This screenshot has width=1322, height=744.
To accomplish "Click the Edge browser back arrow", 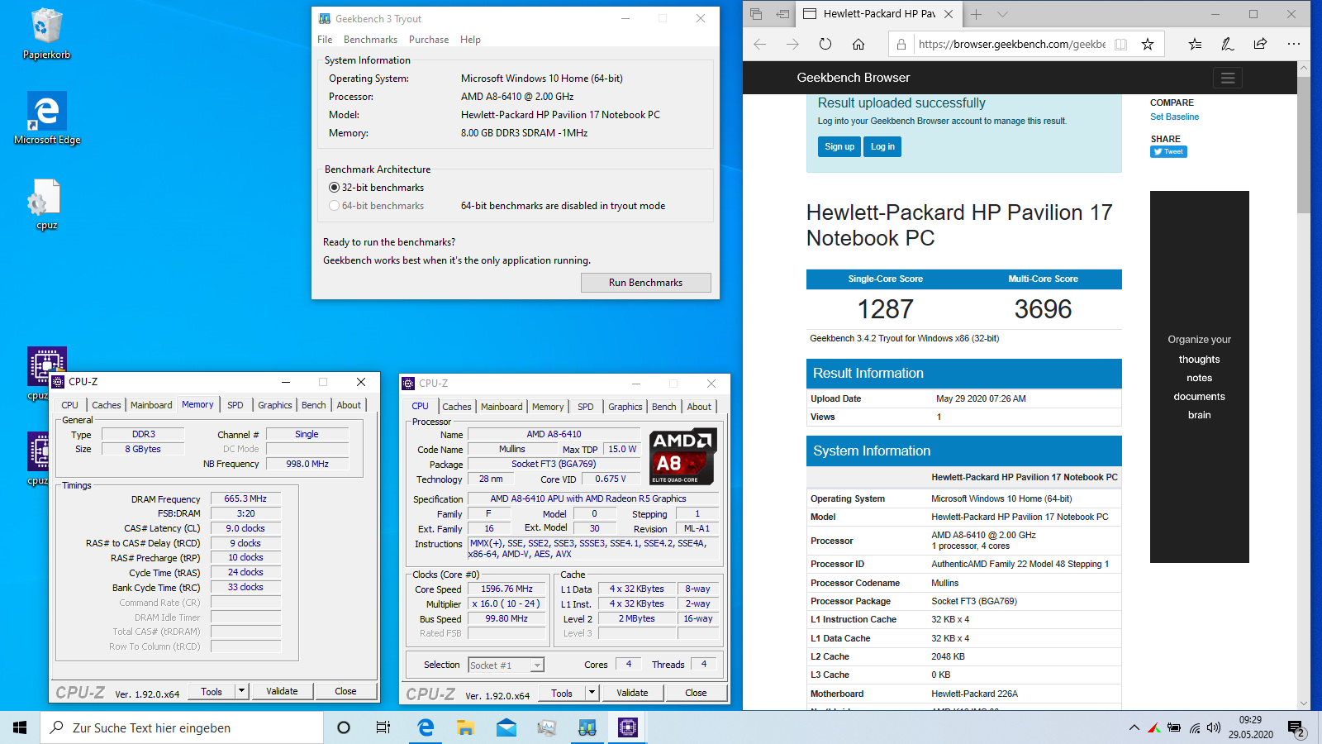I will (760, 45).
